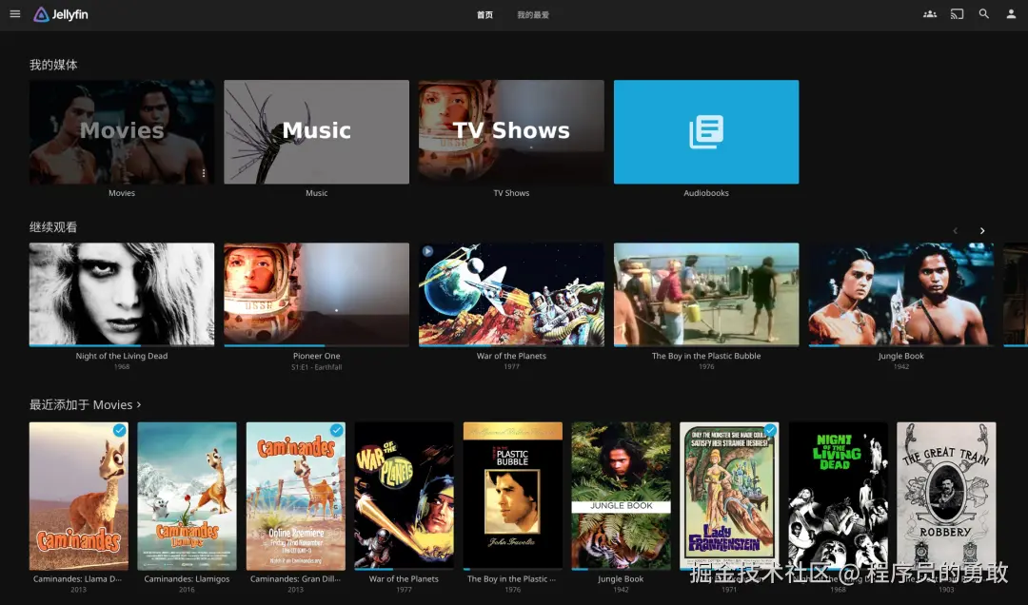Image resolution: width=1028 pixels, height=605 pixels.
Task: Open the TV Shows library card
Action: [x=511, y=132]
